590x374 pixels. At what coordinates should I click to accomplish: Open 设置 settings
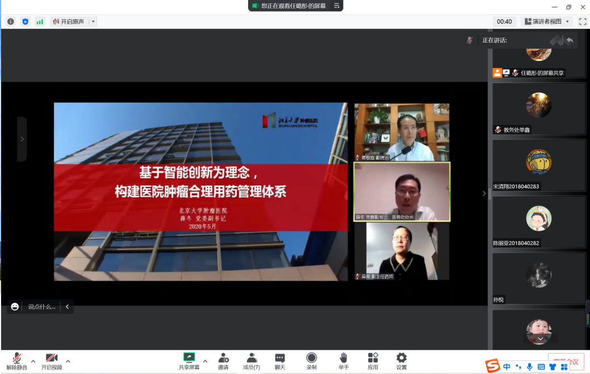click(x=401, y=361)
